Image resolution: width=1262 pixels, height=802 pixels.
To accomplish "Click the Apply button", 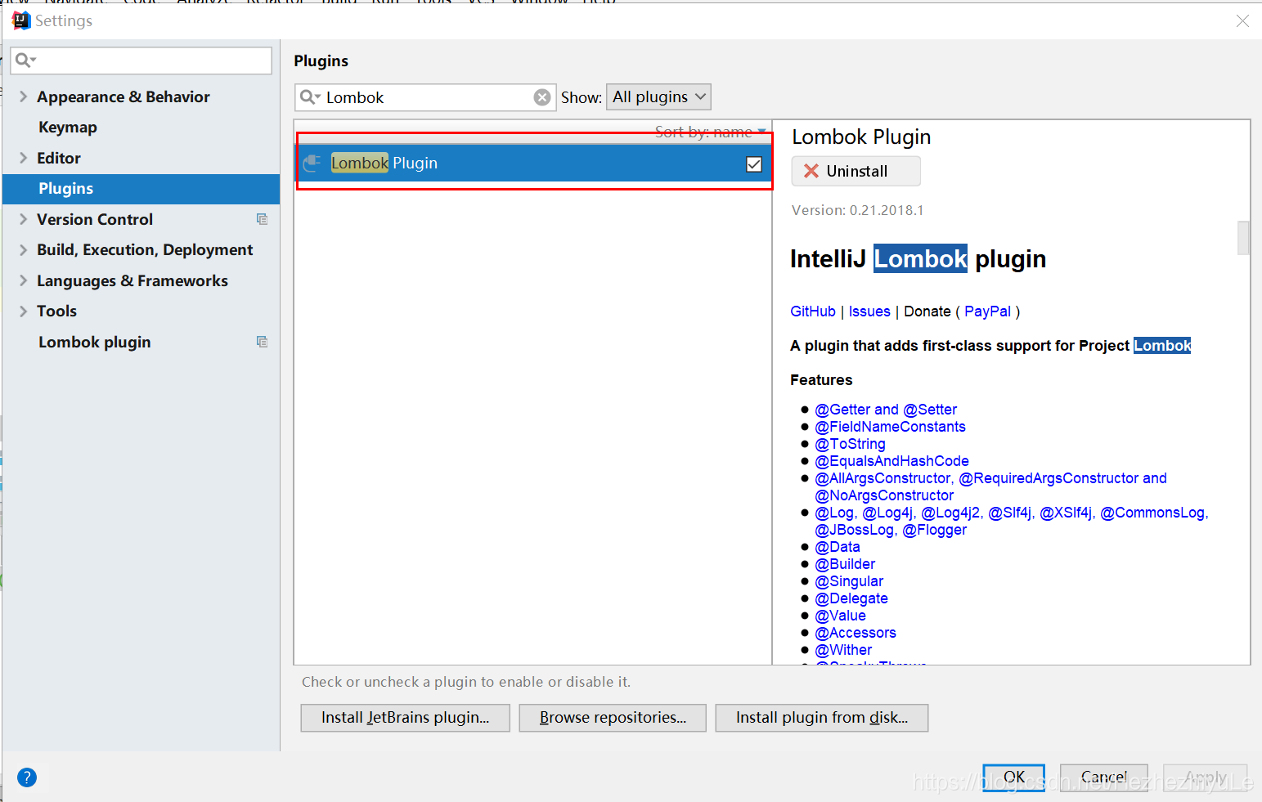I will (x=1206, y=777).
